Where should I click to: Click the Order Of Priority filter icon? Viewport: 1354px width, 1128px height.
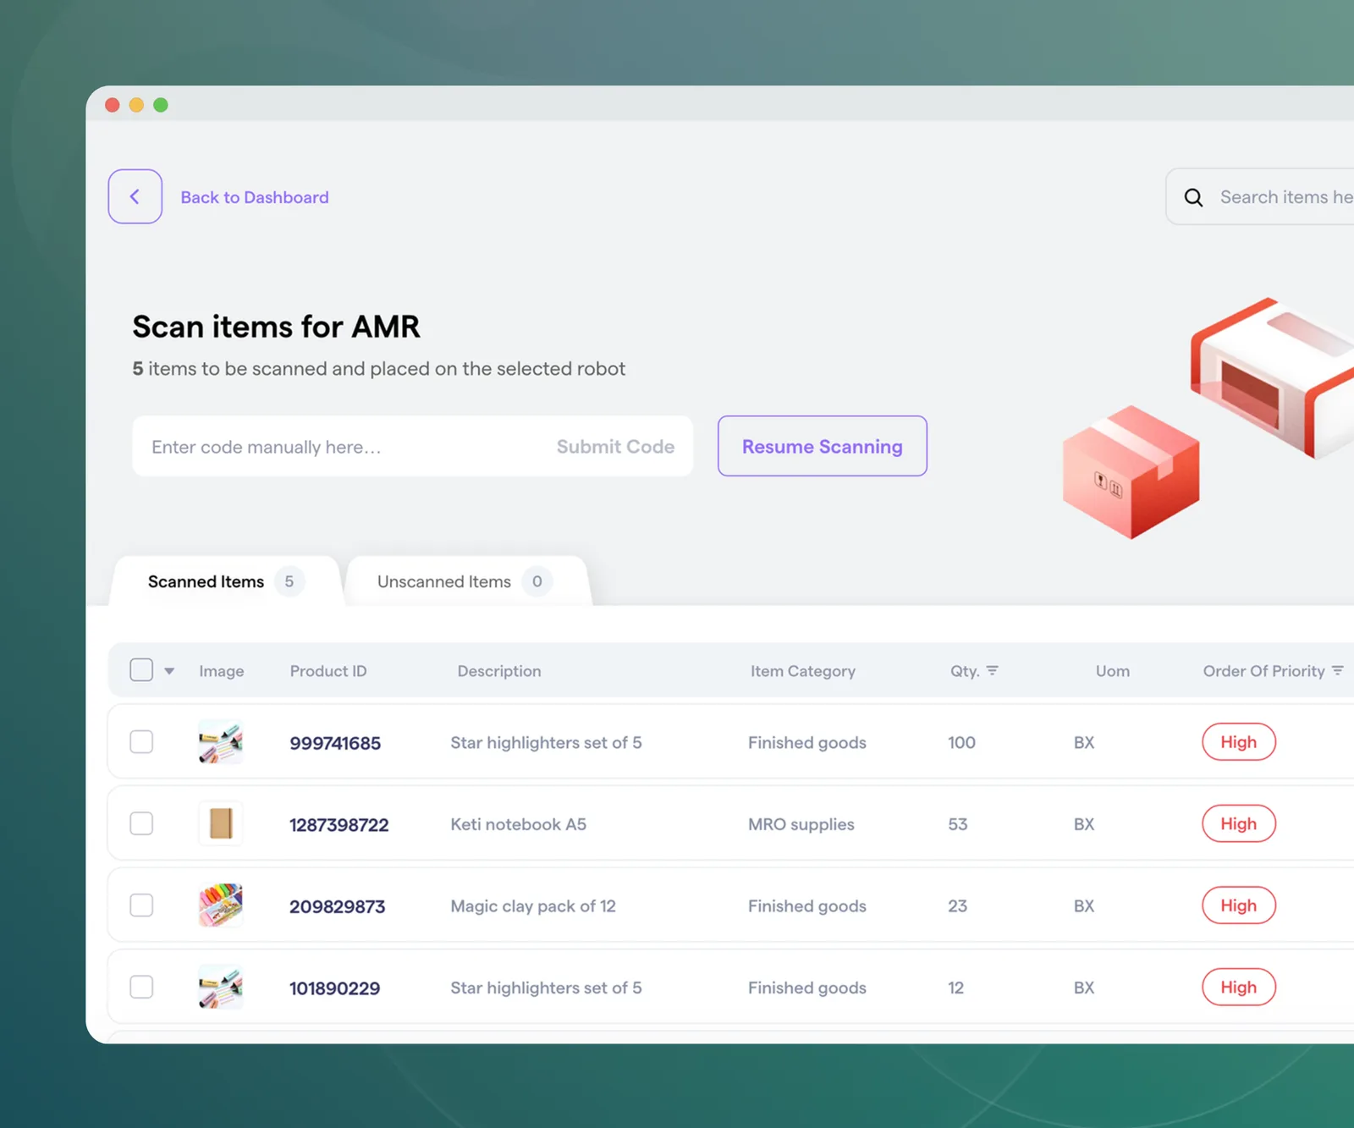[1338, 670]
